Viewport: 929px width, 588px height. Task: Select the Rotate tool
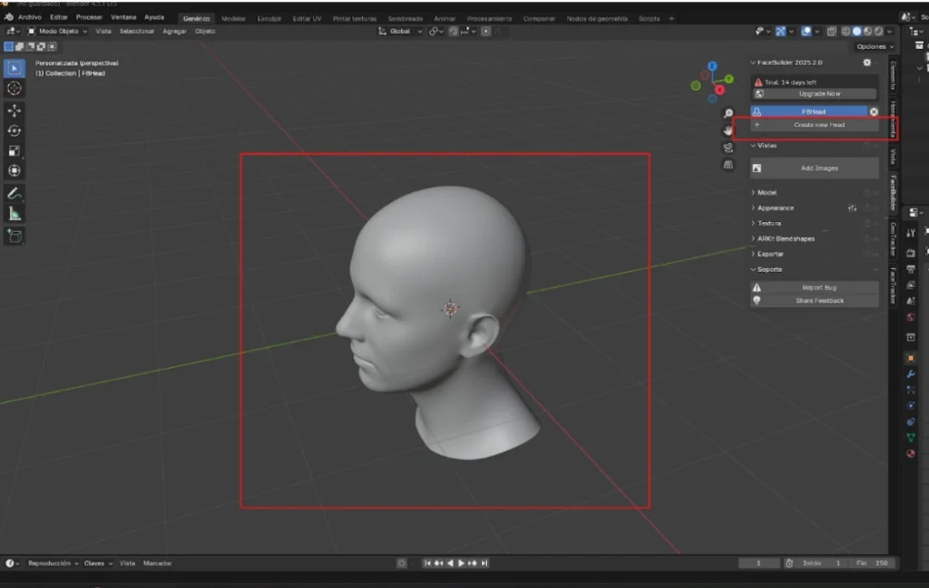(x=14, y=132)
